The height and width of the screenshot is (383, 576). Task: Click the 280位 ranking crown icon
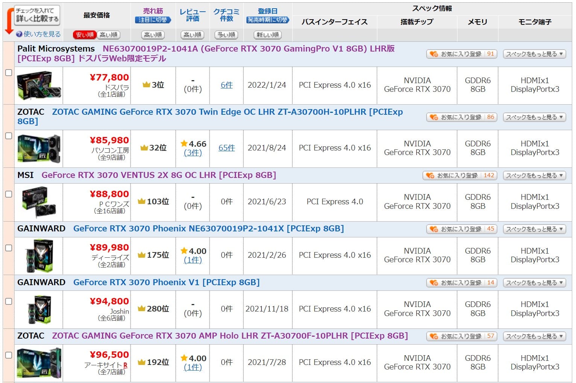tap(142, 309)
